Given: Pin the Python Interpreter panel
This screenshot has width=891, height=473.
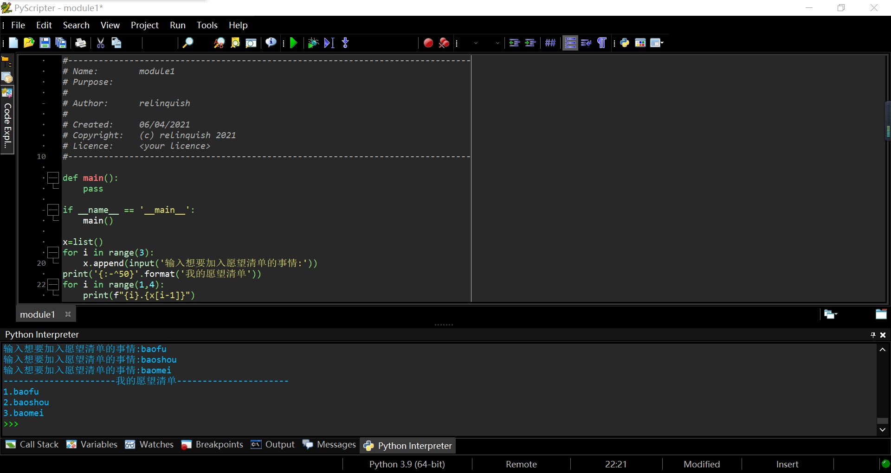Looking at the screenshot, I should pos(873,335).
